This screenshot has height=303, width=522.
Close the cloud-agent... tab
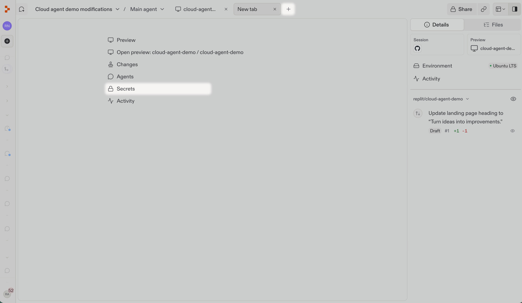tap(226, 9)
